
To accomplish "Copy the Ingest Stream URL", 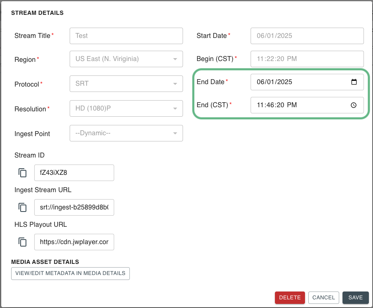I will 23,207.
